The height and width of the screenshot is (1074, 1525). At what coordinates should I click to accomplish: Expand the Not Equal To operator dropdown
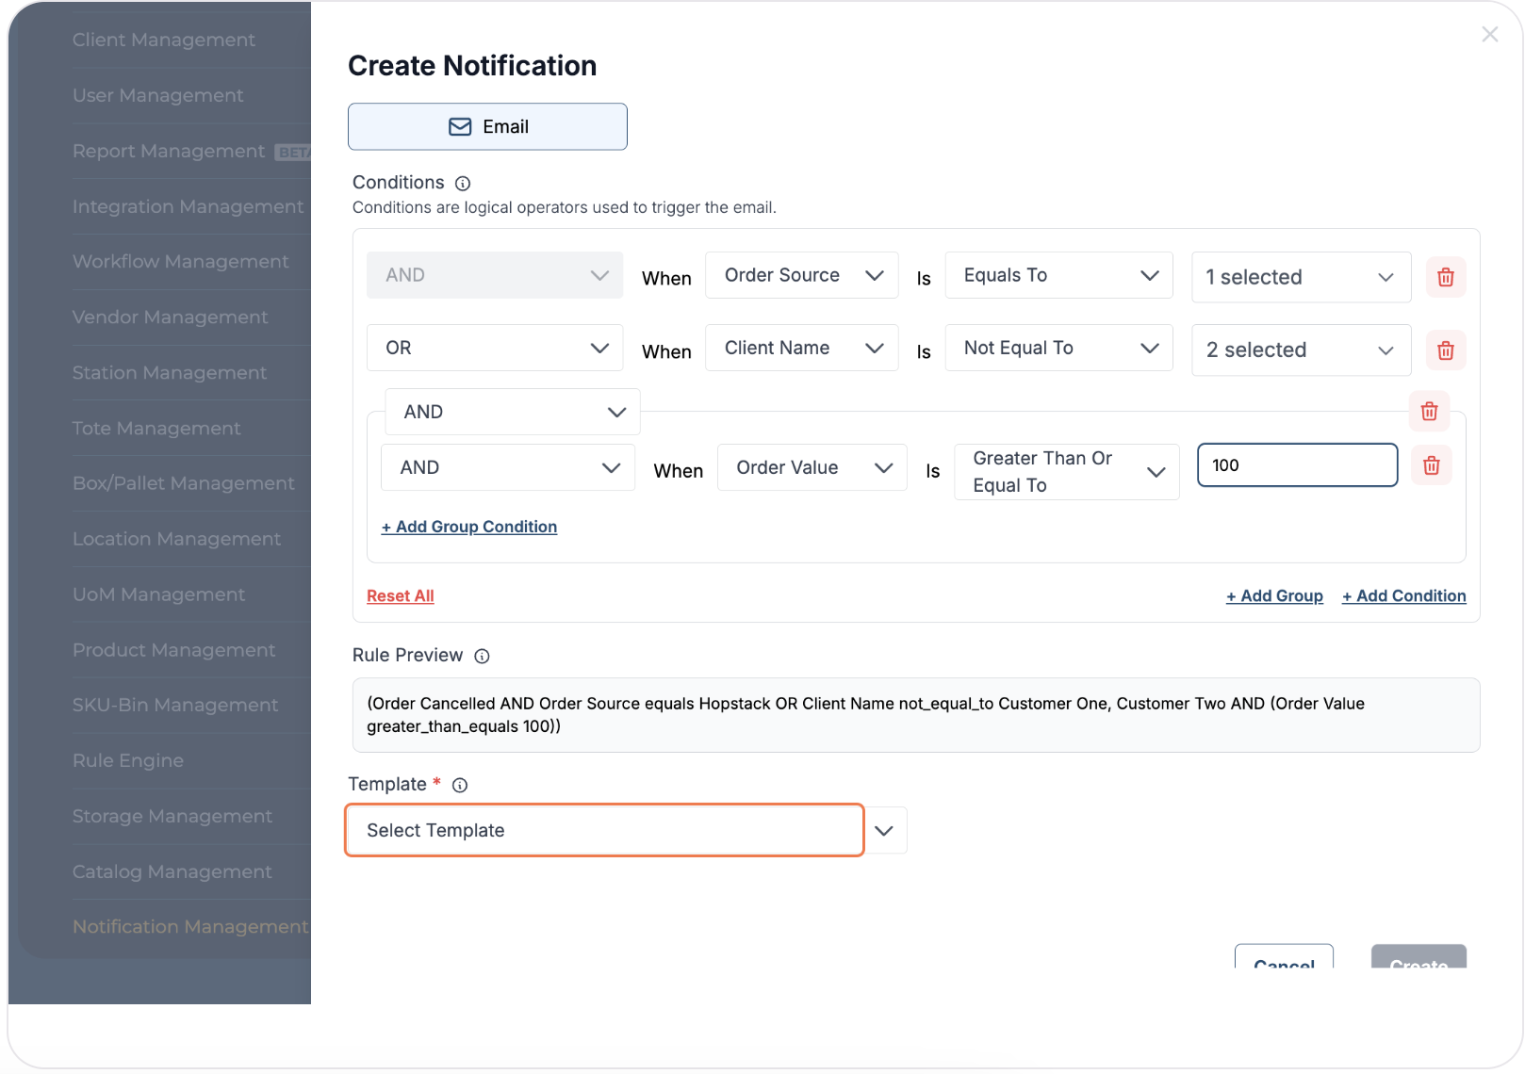tap(1058, 349)
